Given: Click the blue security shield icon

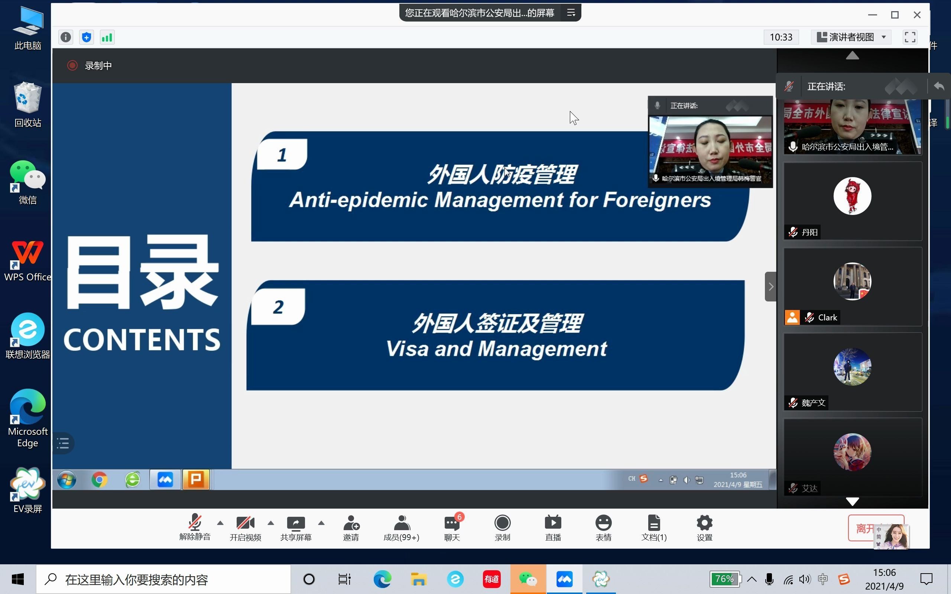Looking at the screenshot, I should pyautogui.click(x=87, y=37).
